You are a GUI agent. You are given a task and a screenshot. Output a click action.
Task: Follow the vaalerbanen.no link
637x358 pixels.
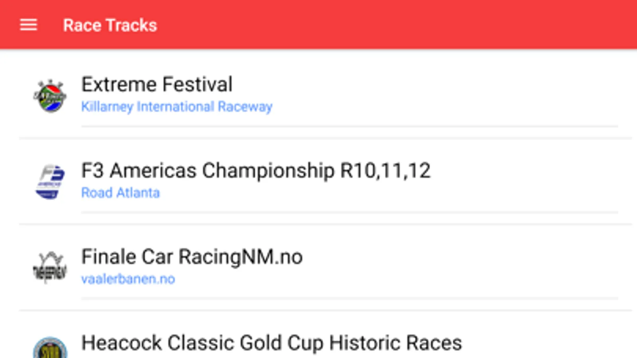coord(128,279)
